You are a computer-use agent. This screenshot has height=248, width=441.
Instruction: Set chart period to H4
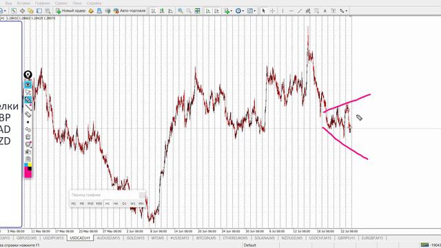116,203
